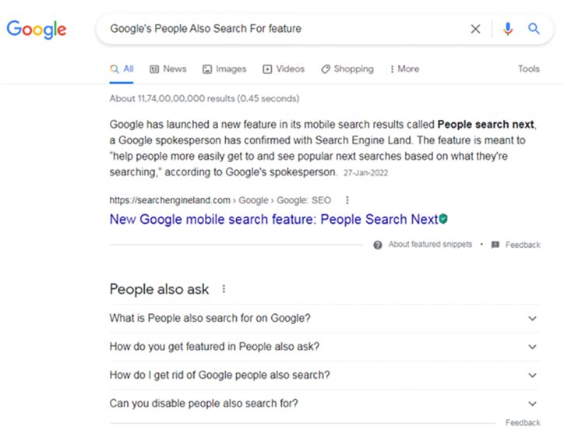Switch to the News tab

168,69
